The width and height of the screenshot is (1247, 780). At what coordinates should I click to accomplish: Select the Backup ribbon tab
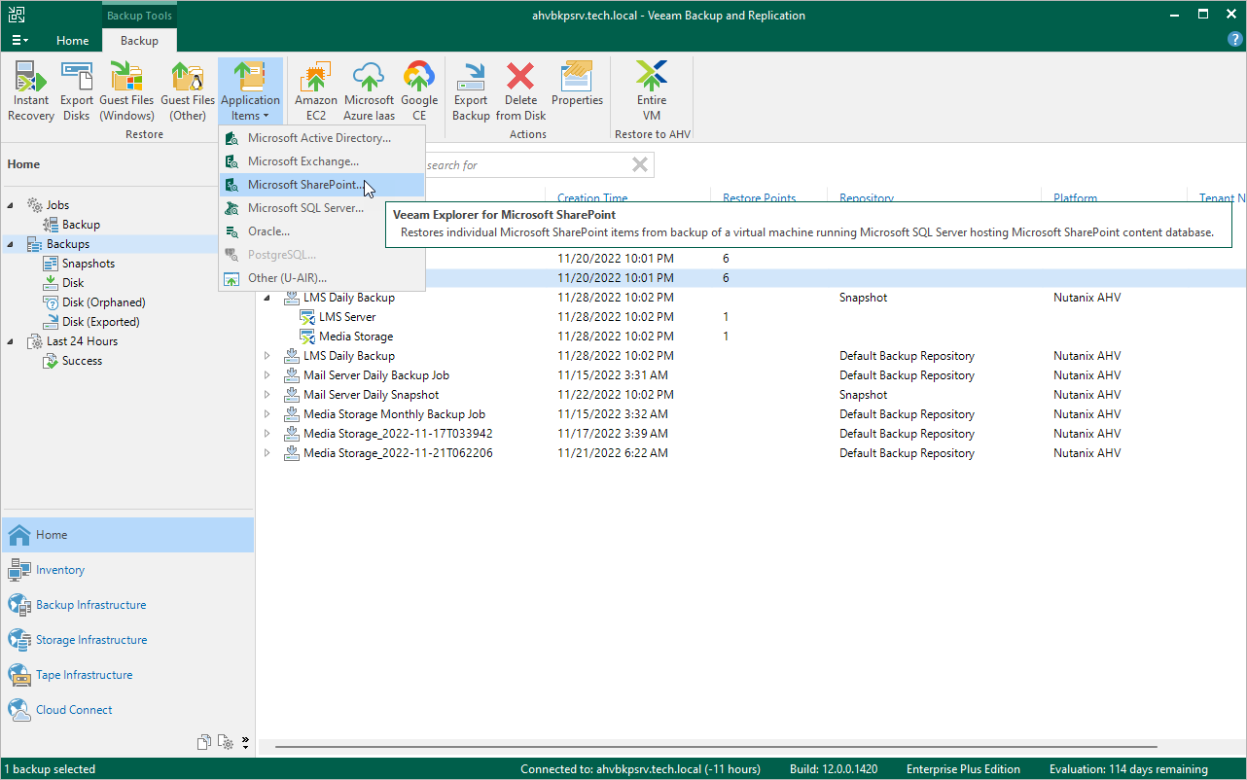[139, 41]
